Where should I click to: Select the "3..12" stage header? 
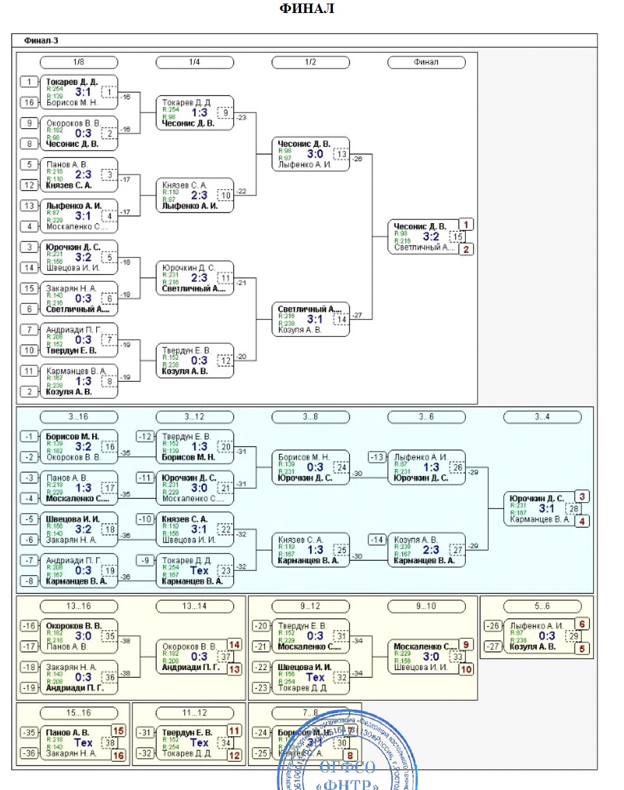(195, 417)
